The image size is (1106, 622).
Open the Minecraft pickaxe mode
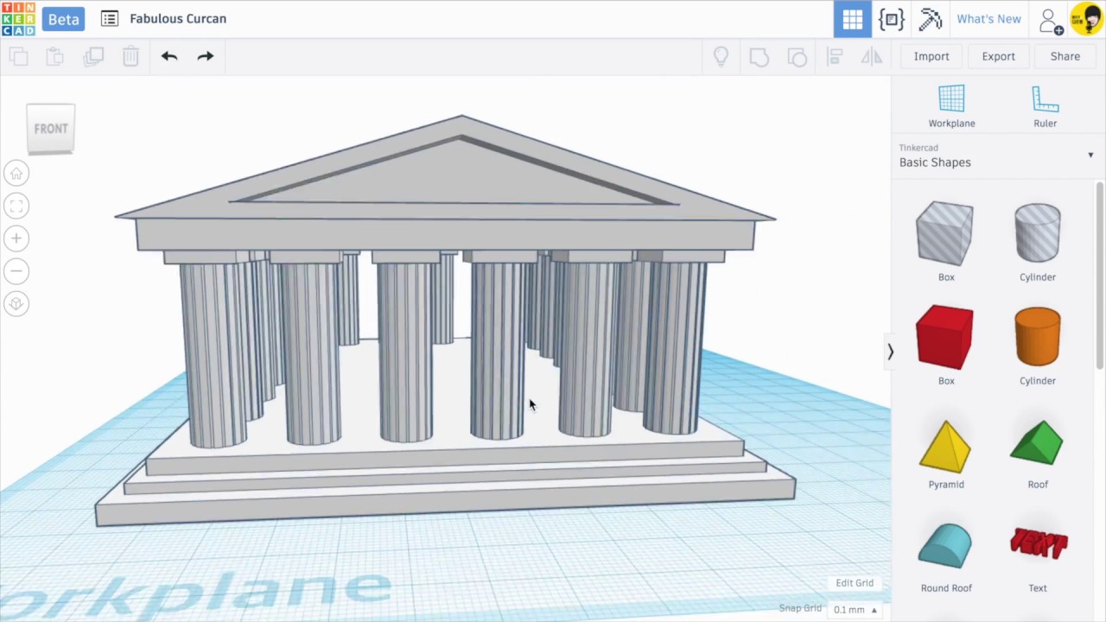tap(930, 19)
